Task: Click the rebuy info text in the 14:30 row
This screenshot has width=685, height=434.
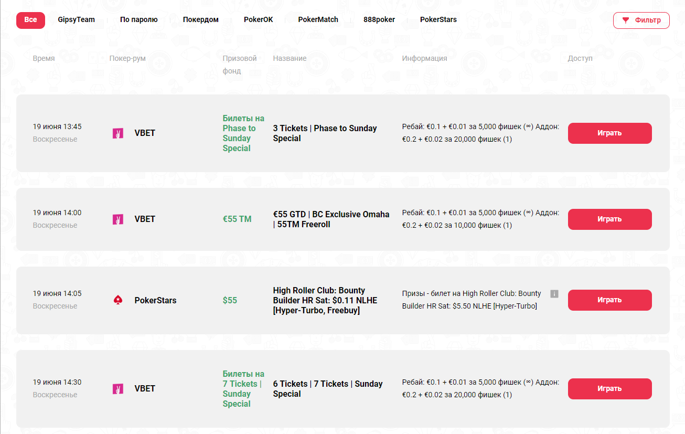Action: [480, 389]
